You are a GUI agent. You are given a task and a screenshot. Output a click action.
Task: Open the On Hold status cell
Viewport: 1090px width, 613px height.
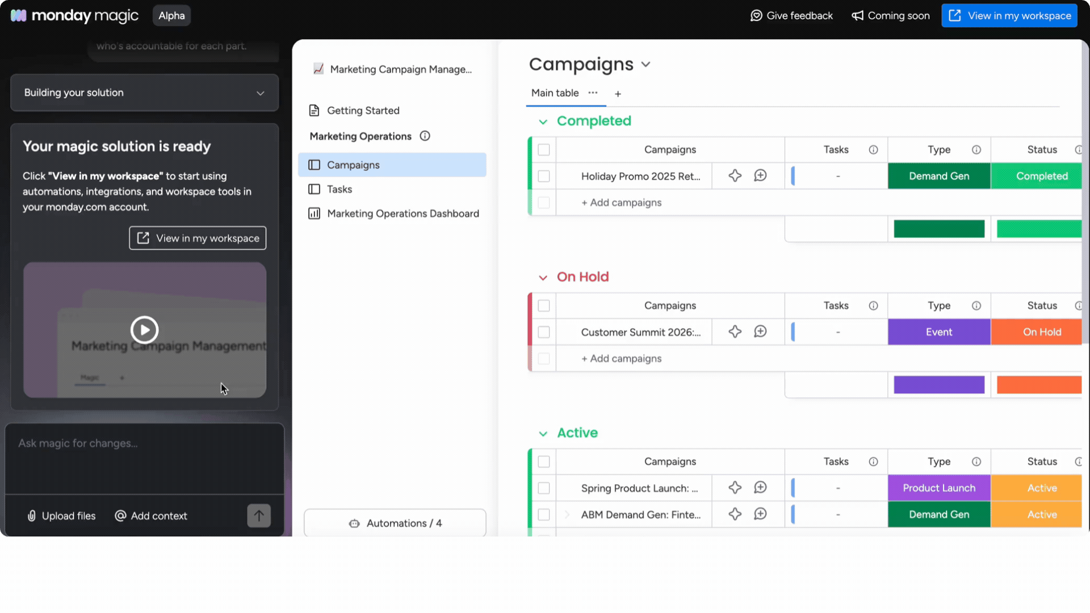[x=1037, y=332]
